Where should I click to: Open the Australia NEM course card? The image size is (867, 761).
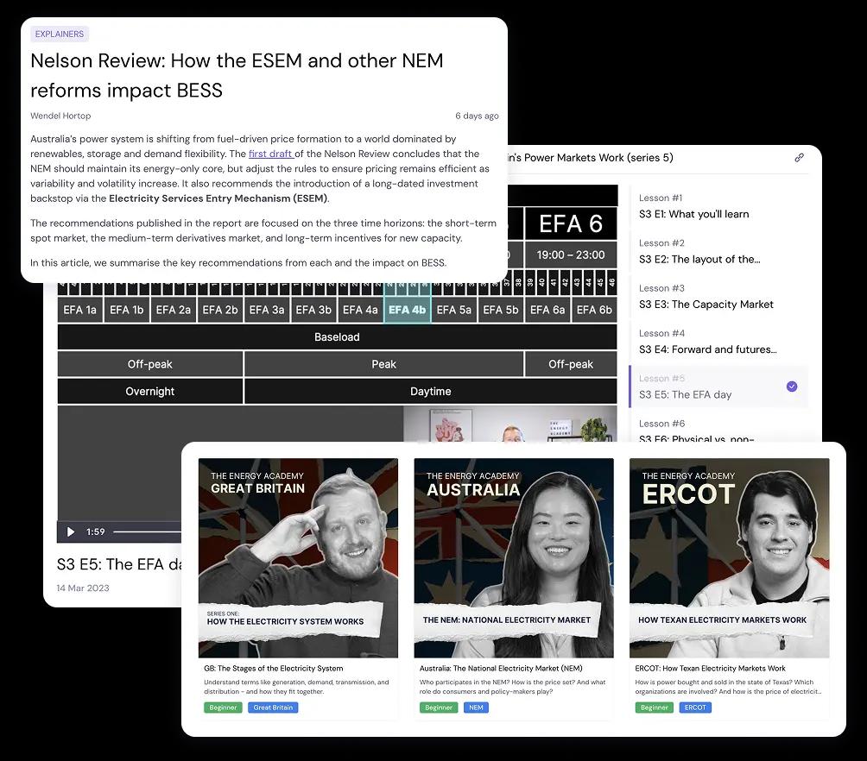513,557
